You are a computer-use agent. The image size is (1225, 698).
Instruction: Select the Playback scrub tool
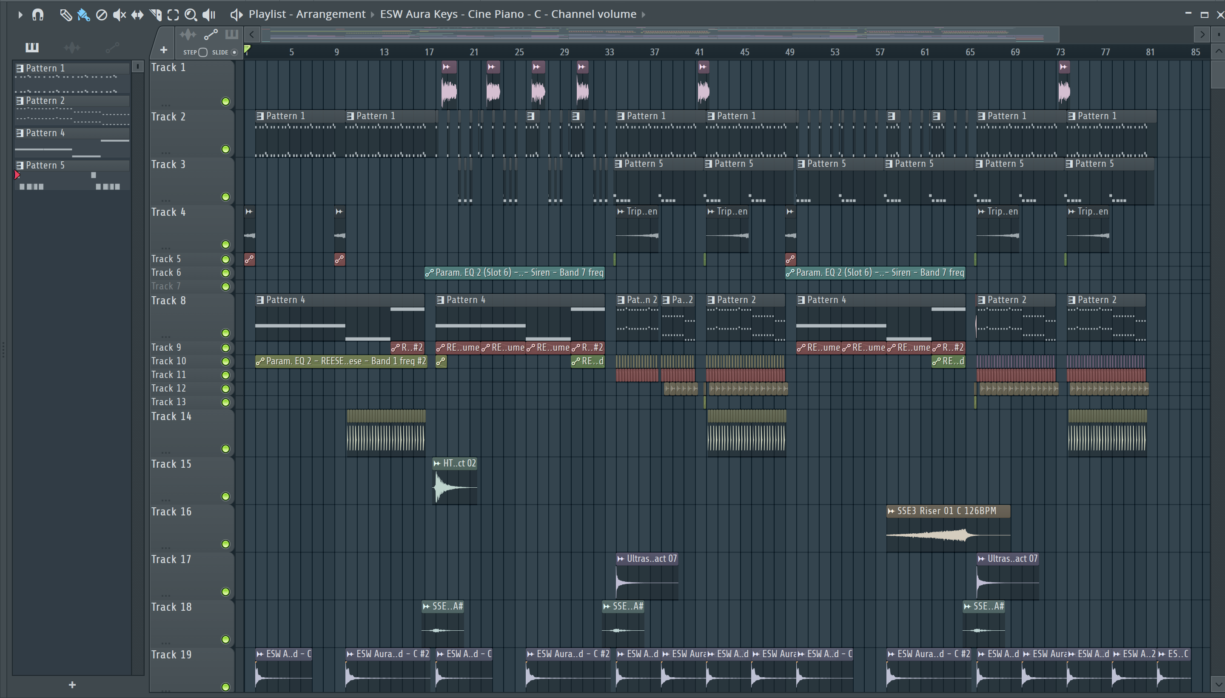[209, 14]
